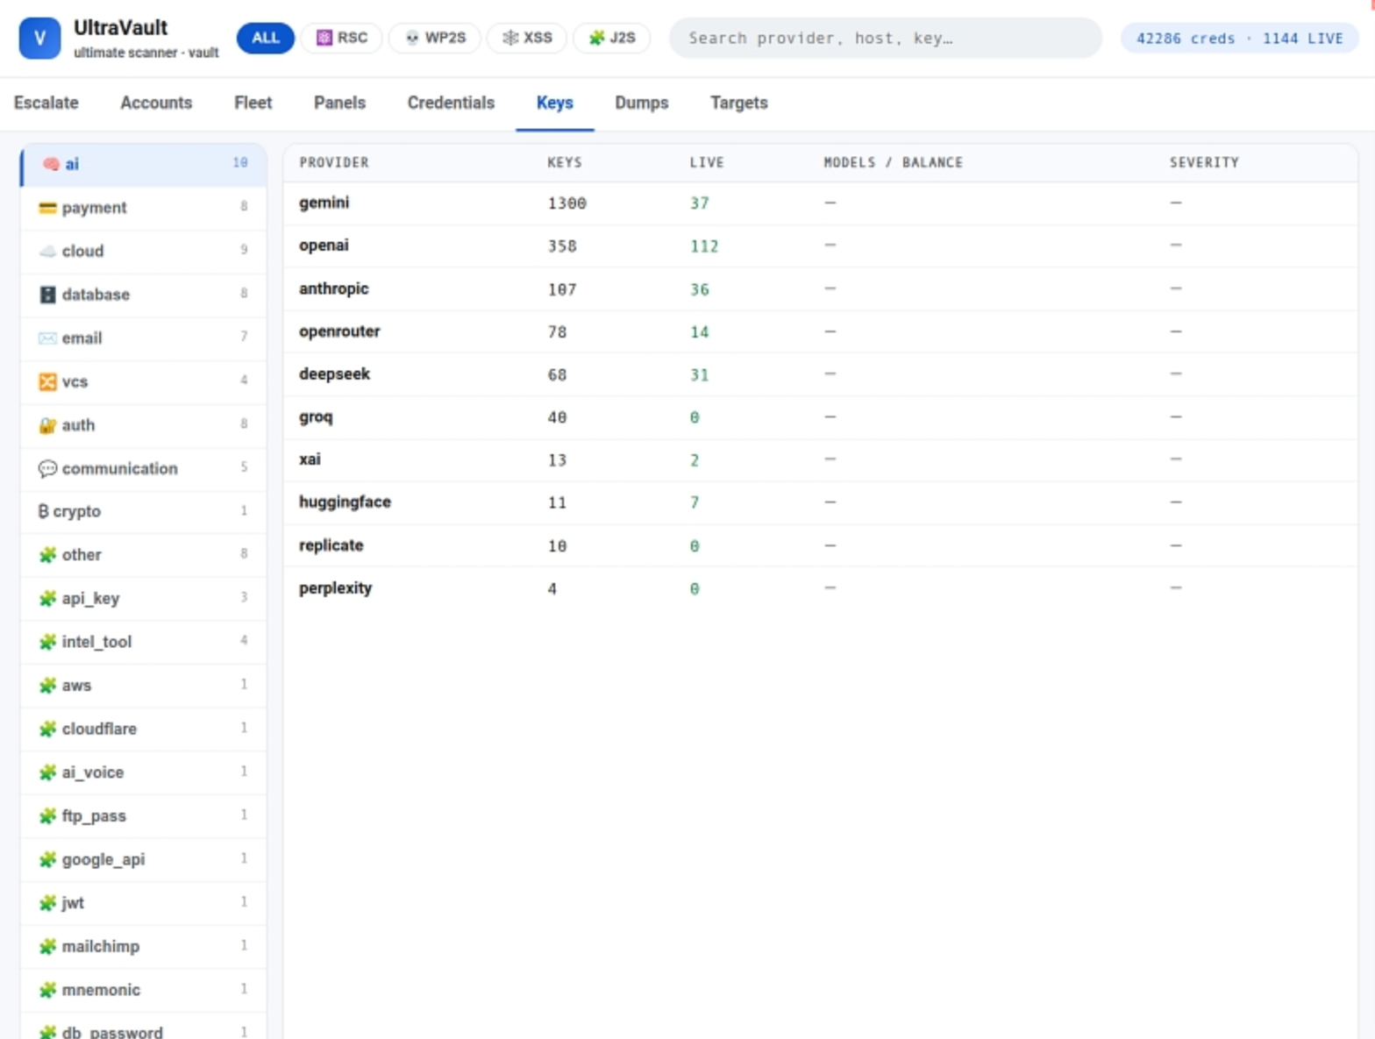Screen dimensions: 1375x1039
Task: Open the cloudflare puzzle icon
Action: point(47,729)
